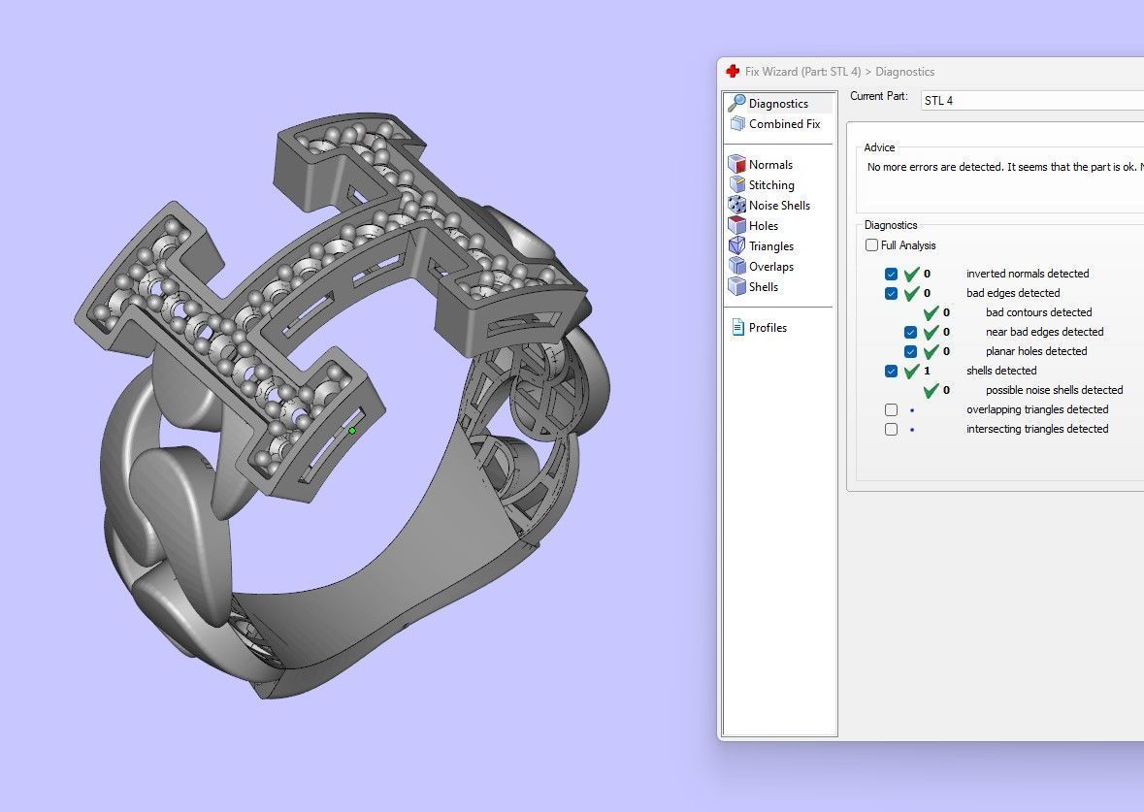
Task: Click the Noise Shells icon
Action: (736, 205)
